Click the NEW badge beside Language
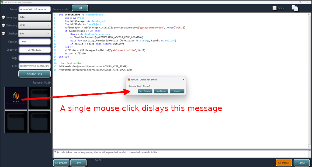This screenshot has height=167, width=312. pyautogui.click(x=4, y=17)
